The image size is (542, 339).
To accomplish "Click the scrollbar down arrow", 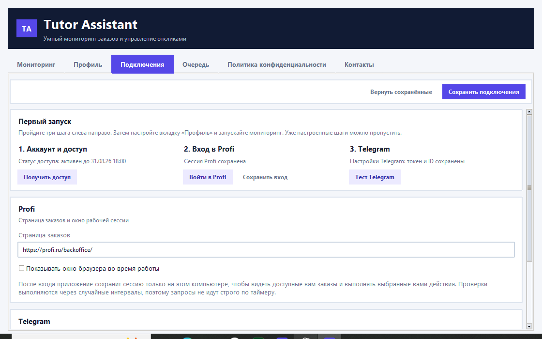I will click(x=529, y=326).
